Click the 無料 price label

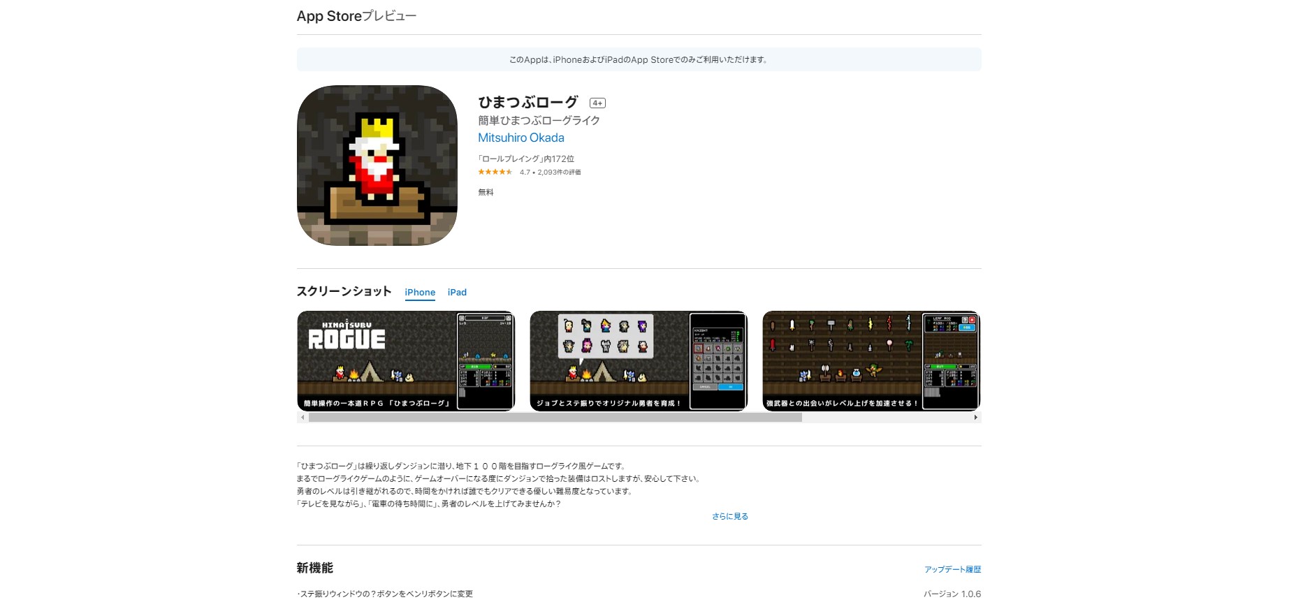pos(486,193)
